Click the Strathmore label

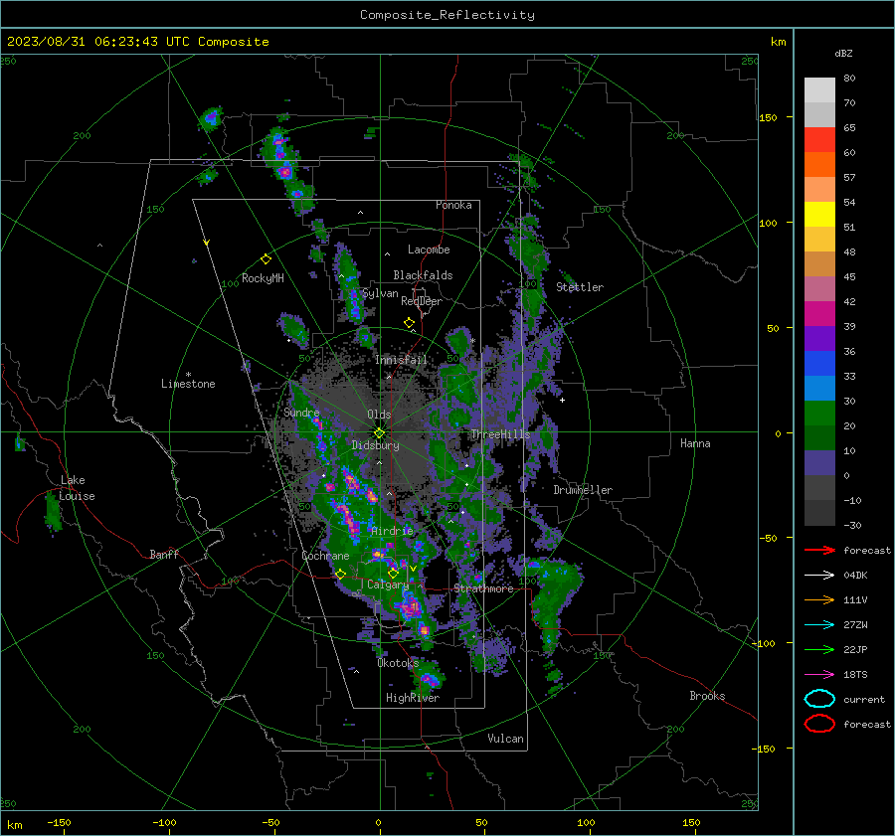[483, 588]
